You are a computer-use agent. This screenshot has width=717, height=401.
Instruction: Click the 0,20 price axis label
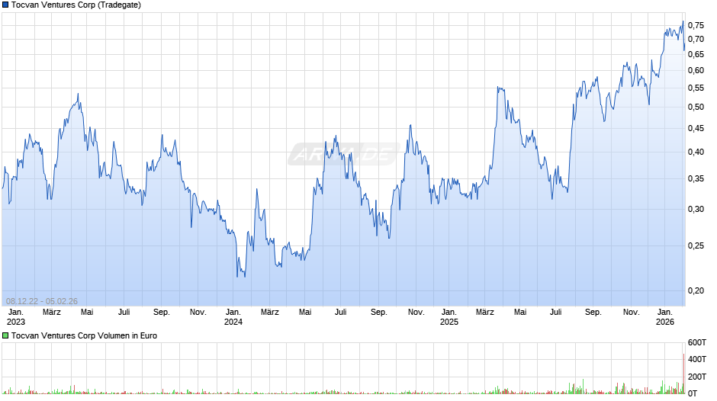[x=696, y=290]
